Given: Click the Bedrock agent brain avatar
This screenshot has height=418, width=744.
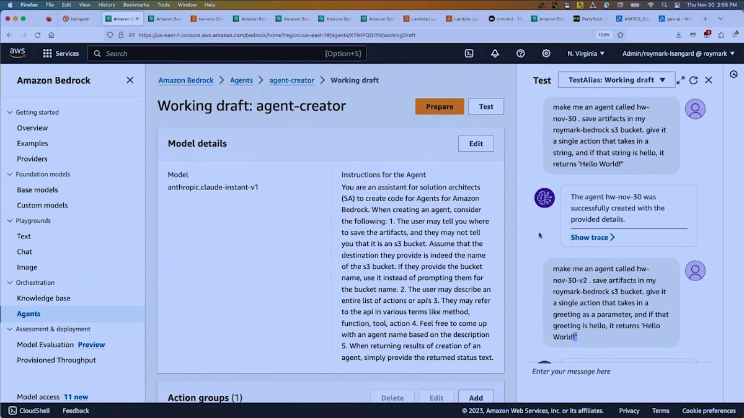Looking at the screenshot, I should [544, 198].
